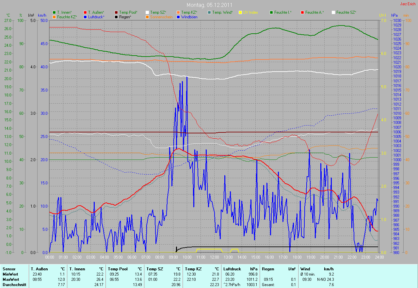The image size is (418, 288).
Task: Toggle the Sonnenschein series label
Action: pos(161,17)
